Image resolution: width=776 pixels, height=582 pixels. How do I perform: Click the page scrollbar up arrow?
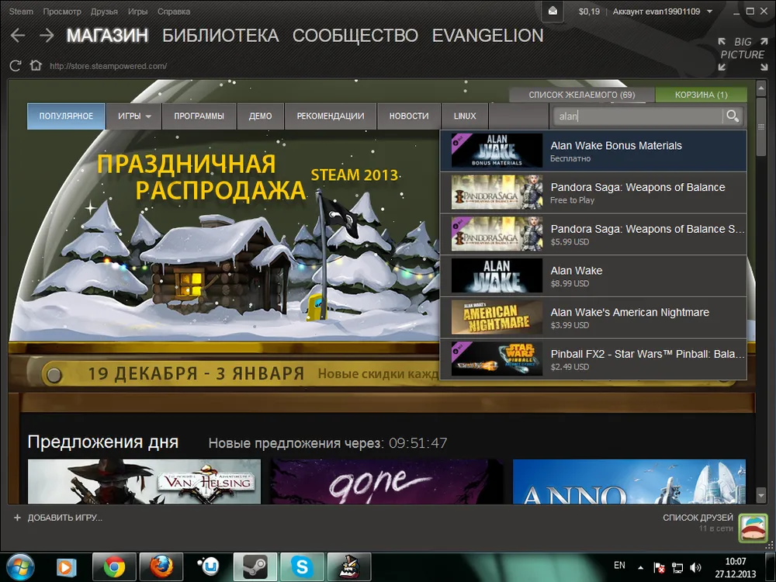click(761, 88)
